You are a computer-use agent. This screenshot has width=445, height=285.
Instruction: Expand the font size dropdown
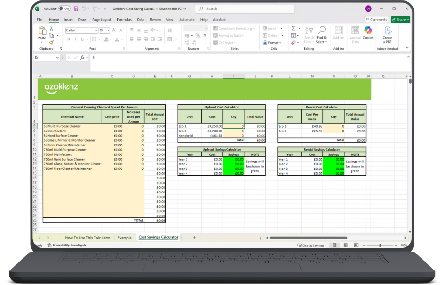[108, 30]
